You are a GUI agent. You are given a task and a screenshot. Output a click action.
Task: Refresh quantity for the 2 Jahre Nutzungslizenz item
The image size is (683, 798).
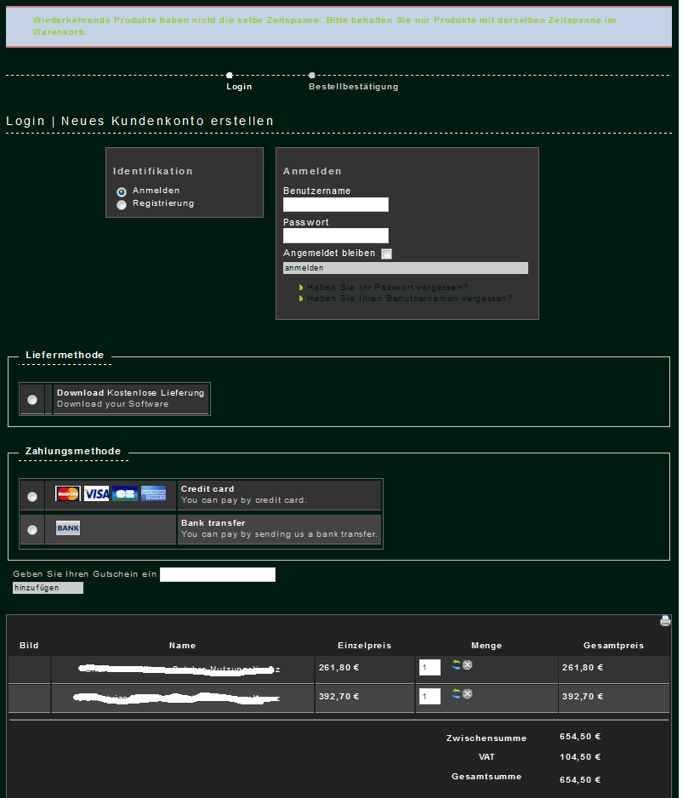coord(456,665)
